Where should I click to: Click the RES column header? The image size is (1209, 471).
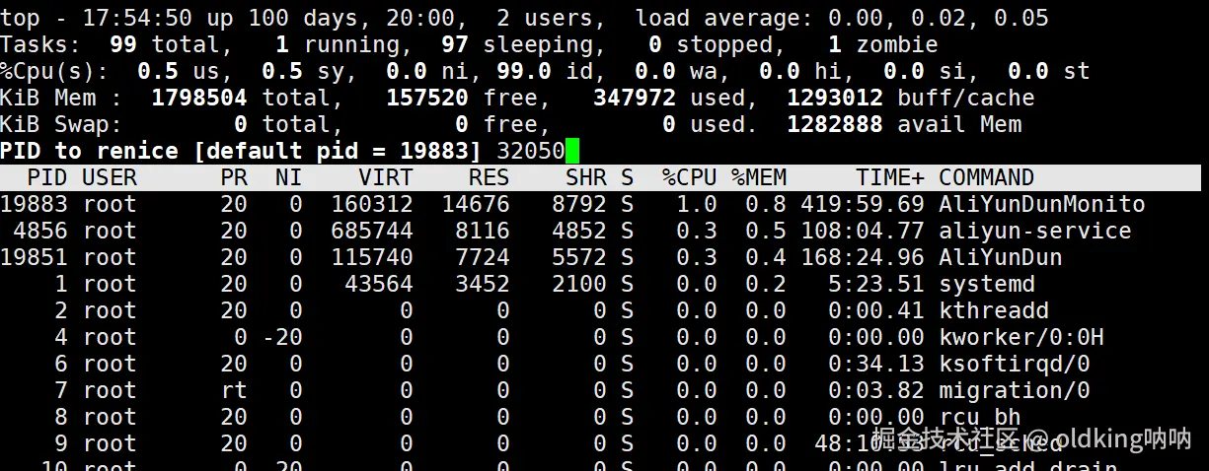point(490,177)
